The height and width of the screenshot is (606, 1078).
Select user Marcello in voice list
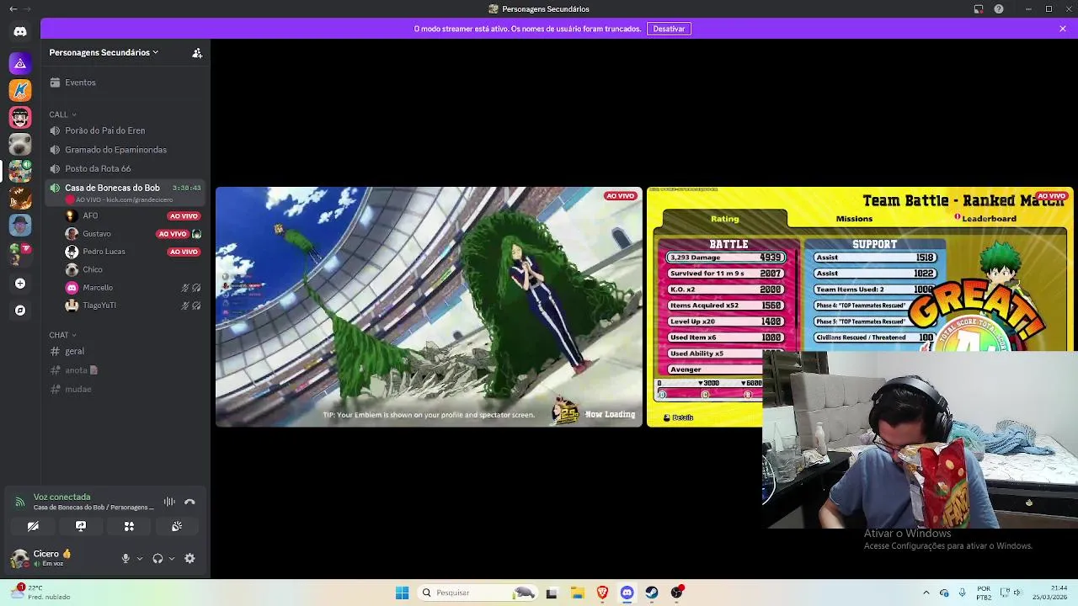click(133, 288)
